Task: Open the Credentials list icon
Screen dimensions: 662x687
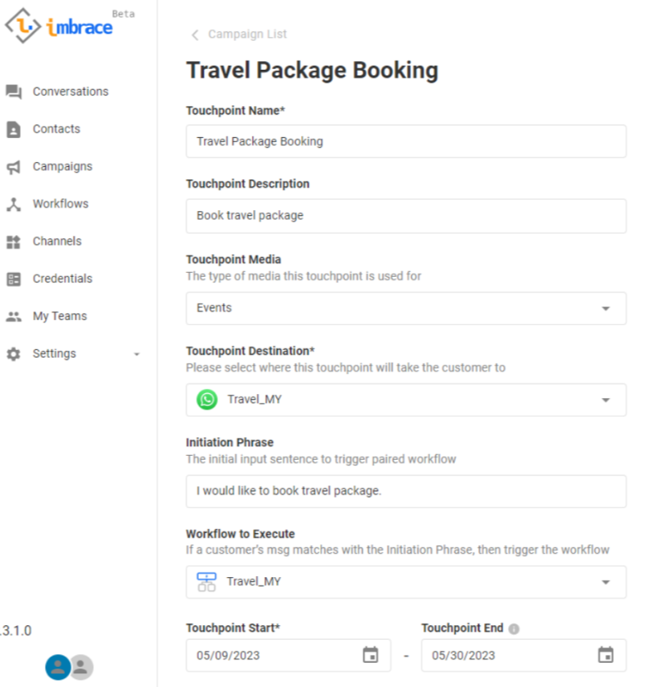Action: [x=14, y=279]
